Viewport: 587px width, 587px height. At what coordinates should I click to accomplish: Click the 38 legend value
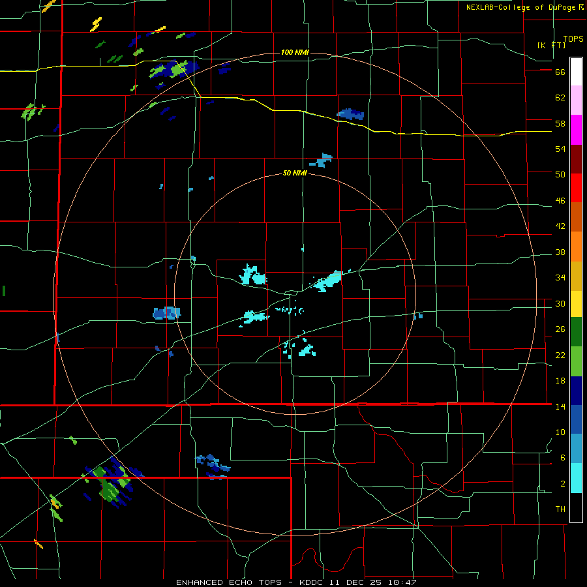(x=560, y=252)
